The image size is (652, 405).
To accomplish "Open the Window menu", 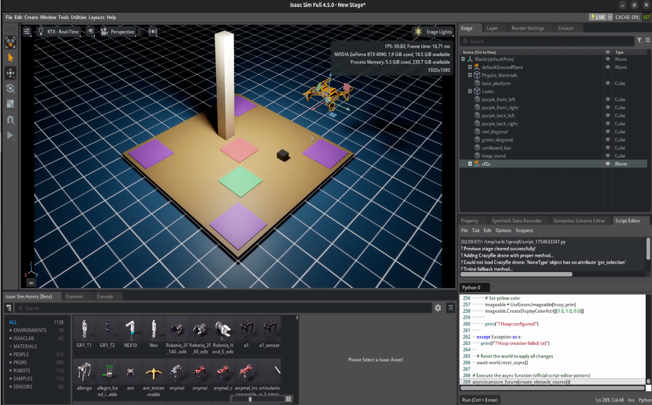I will [48, 17].
